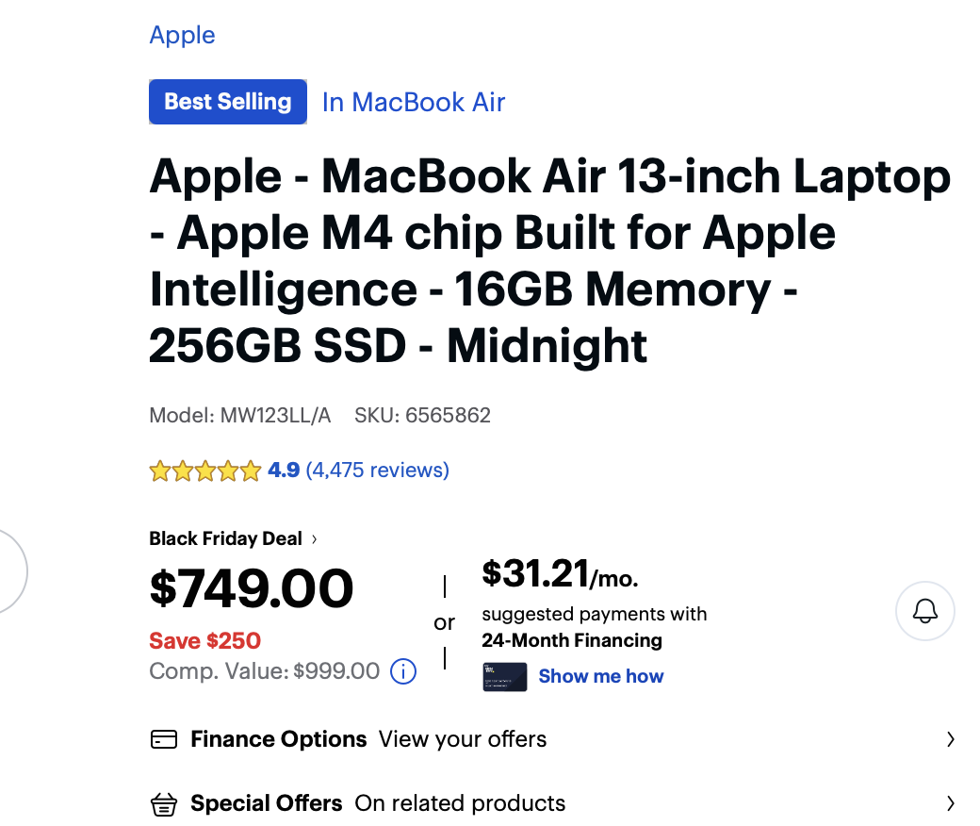Click the MacBook Air product title heading
This screenshot has height=826, width=980.
pos(549,261)
